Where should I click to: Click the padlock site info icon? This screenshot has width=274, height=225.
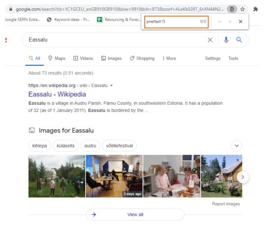coord(11,9)
